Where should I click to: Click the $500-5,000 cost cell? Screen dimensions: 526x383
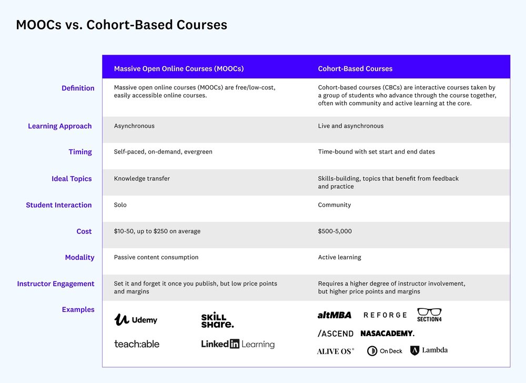pyautogui.click(x=335, y=231)
